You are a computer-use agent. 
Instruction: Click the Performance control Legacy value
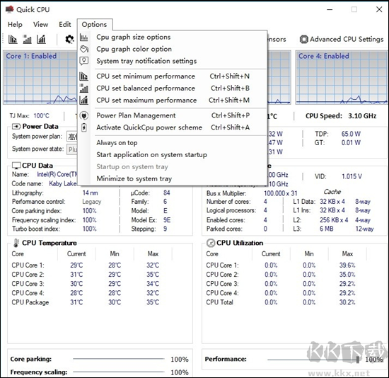(92, 202)
